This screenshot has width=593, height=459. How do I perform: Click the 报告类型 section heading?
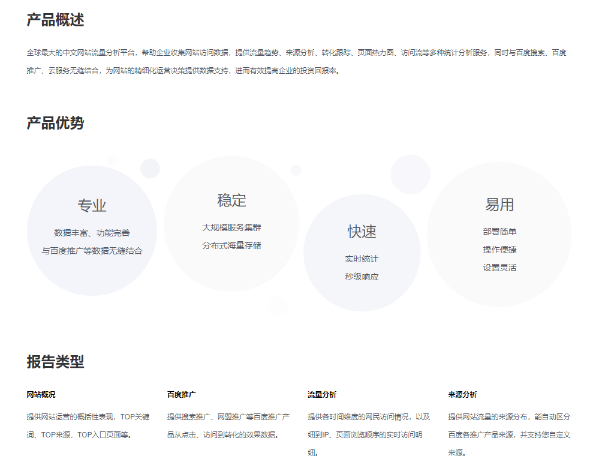point(55,362)
